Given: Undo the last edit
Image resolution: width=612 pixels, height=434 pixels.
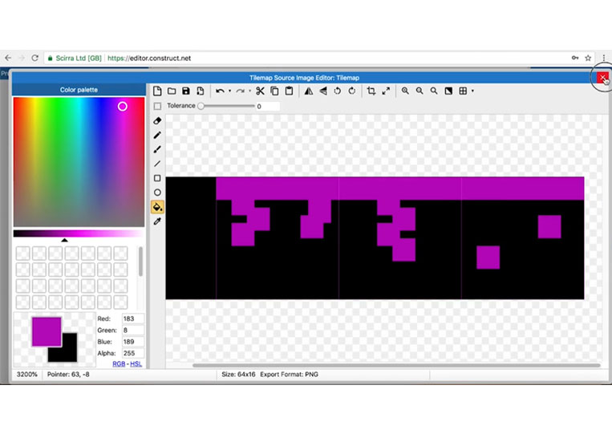Looking at the screenshot, I should 220,91.
